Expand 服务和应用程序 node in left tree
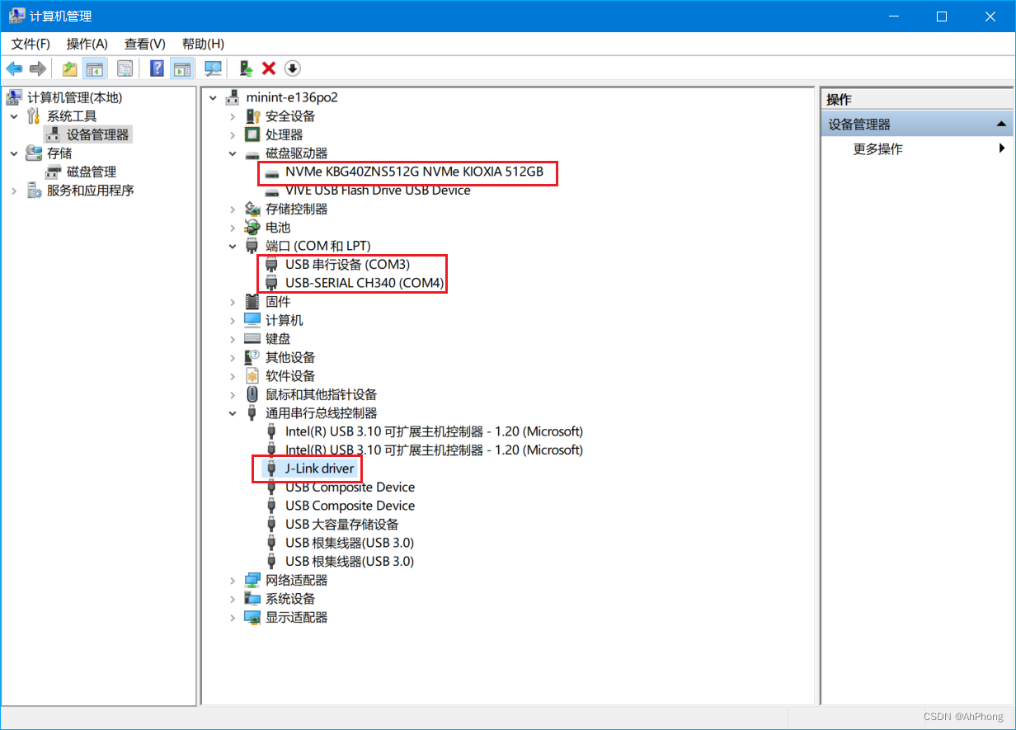1016x730 pixels. click(x=14, y=191)
